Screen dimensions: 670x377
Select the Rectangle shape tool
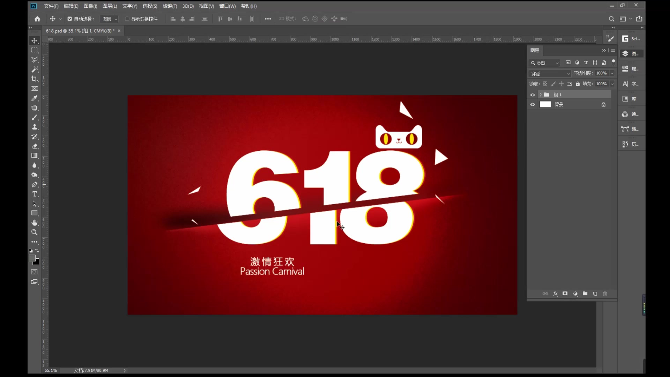pyautogui.click(x=34, y=213)
